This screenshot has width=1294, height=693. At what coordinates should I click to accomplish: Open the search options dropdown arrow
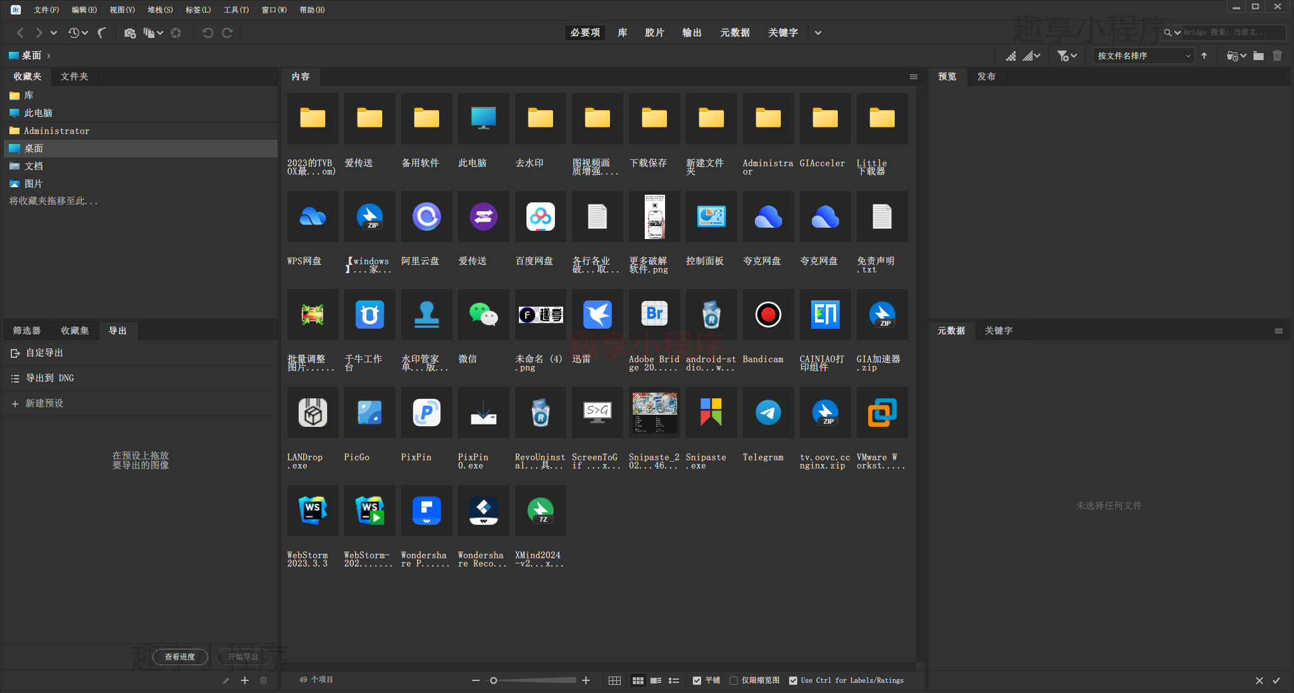coord(1178,32)
